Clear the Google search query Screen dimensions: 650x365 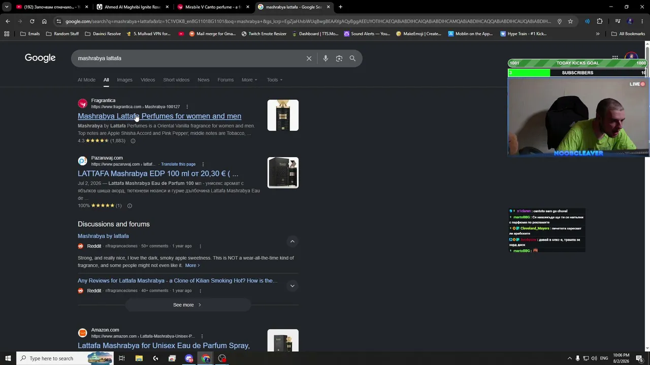coord(309,58)
